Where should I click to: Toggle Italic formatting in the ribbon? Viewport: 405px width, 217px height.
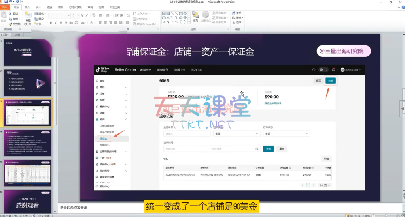pyautogui.click(x=55, y=22)
